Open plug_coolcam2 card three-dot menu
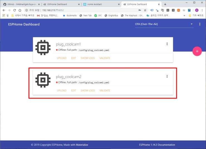This screenshot has height=149, width=206. 167,76
